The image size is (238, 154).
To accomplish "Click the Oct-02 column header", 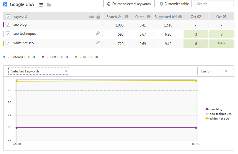I will [196, 17].
